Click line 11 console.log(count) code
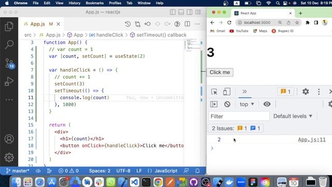 pyautogui.click(x=84, y=98)
